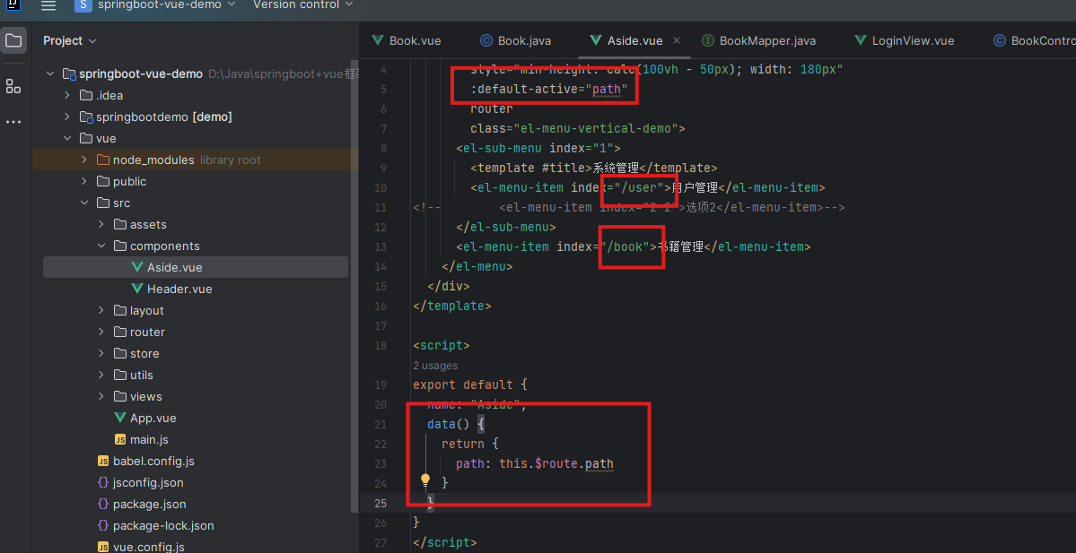Click the springbootdemo module folder icon

click(86, 117)
